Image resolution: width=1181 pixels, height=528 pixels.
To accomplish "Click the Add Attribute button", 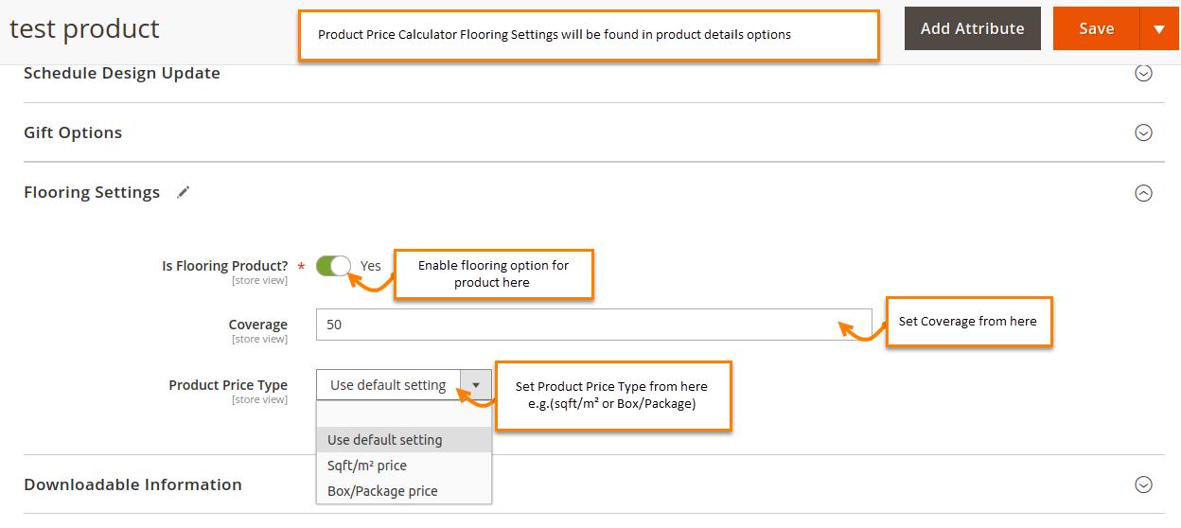I will (x=973, y=28).
